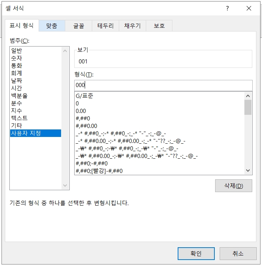262x266 pixels.
Task: Choose the #,##0;[빨강]-#,##0 format
Action: 159,171
